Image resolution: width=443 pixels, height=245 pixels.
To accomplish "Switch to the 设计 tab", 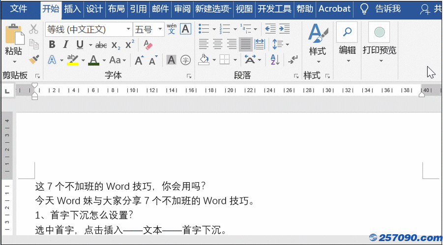I will pos(94,9).
